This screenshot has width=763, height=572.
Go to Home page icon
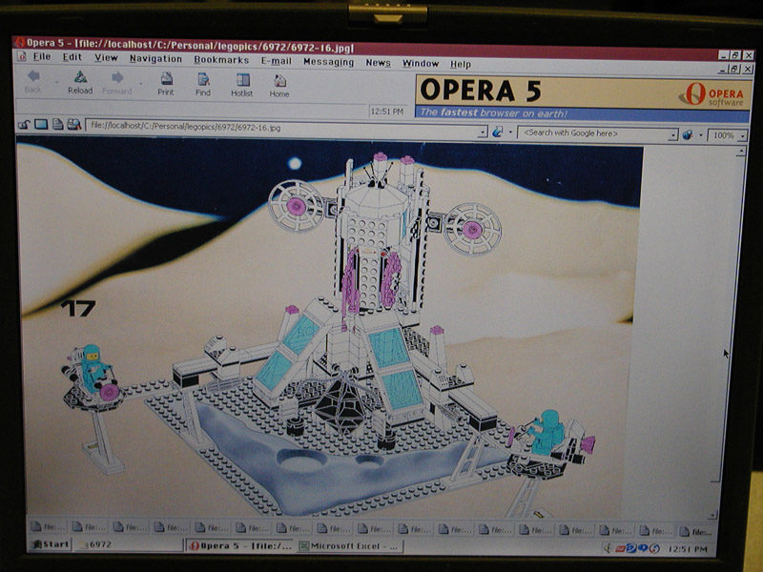click(x=279, y=81)
